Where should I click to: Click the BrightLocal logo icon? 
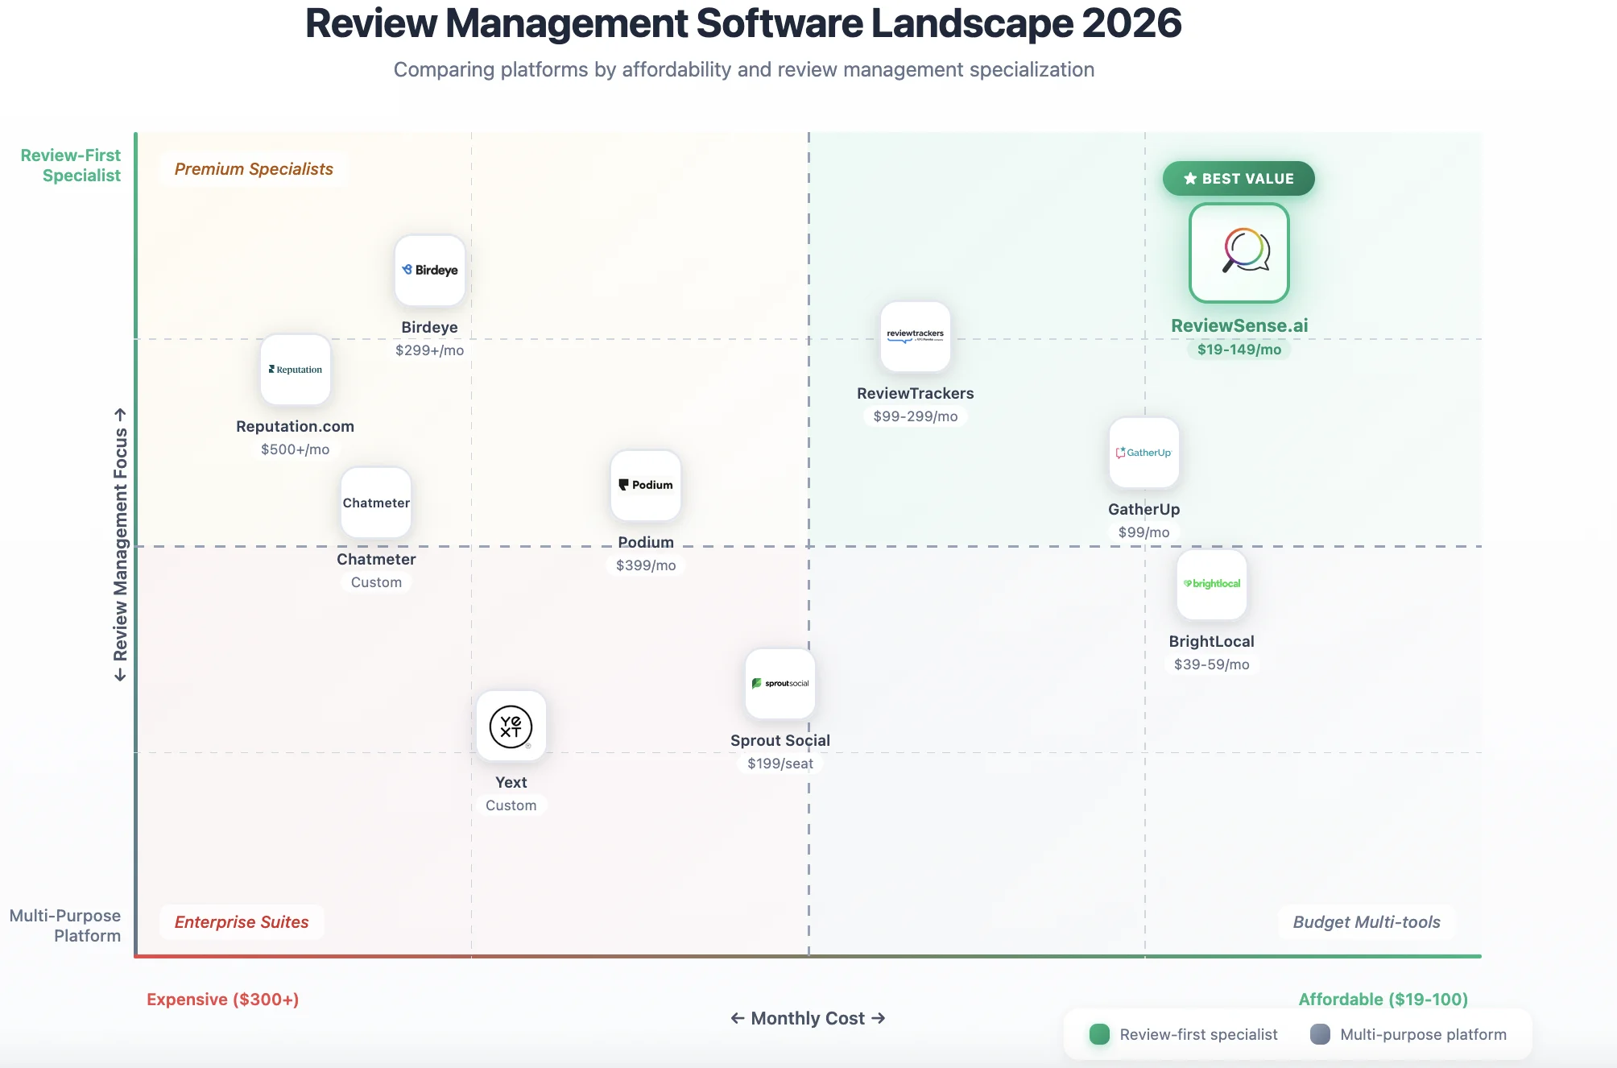(x=1211, y=585)
